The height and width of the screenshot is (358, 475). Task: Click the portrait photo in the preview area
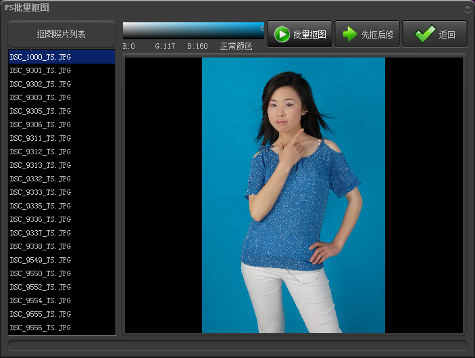coord(293,195)
